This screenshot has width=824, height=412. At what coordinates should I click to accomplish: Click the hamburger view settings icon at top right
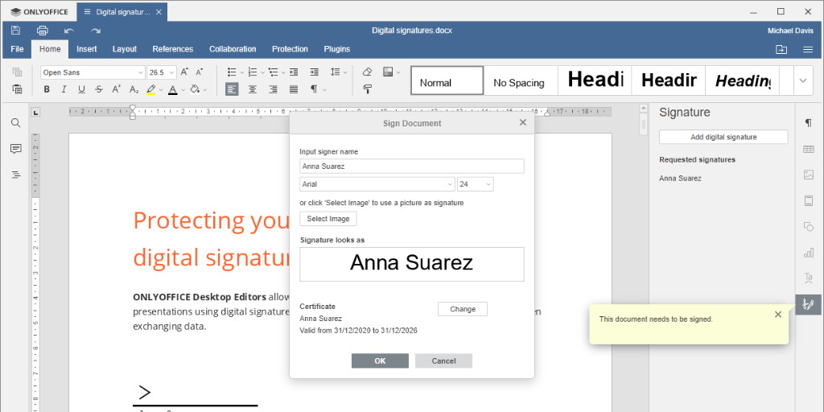click(808, 49)
